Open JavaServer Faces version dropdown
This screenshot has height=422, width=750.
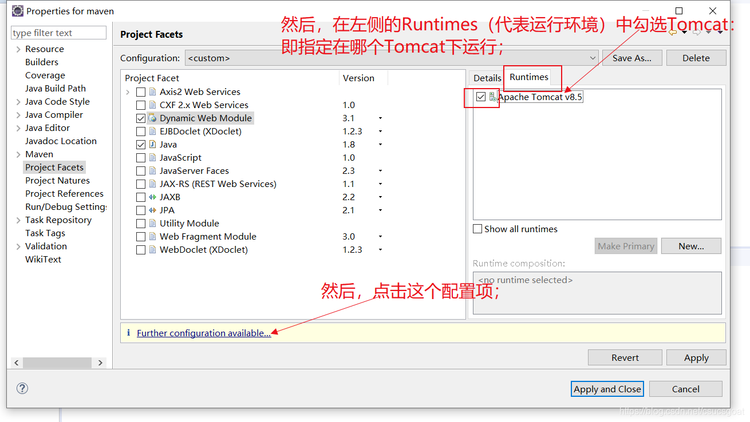point(380,171)
